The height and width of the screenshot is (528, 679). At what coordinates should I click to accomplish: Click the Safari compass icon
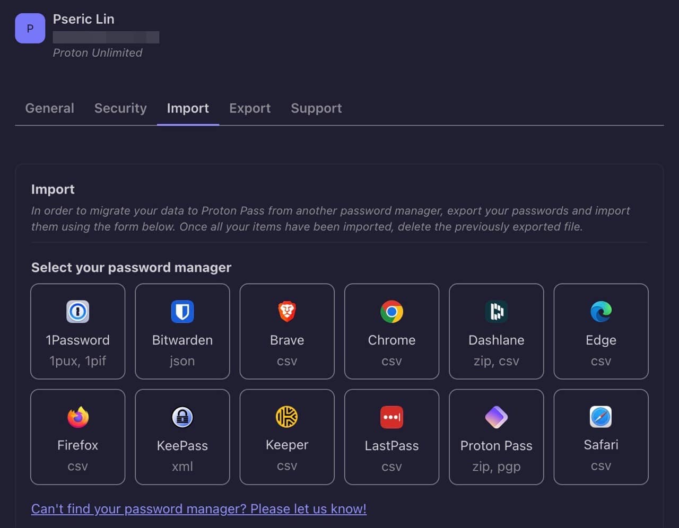pos(600,417)
